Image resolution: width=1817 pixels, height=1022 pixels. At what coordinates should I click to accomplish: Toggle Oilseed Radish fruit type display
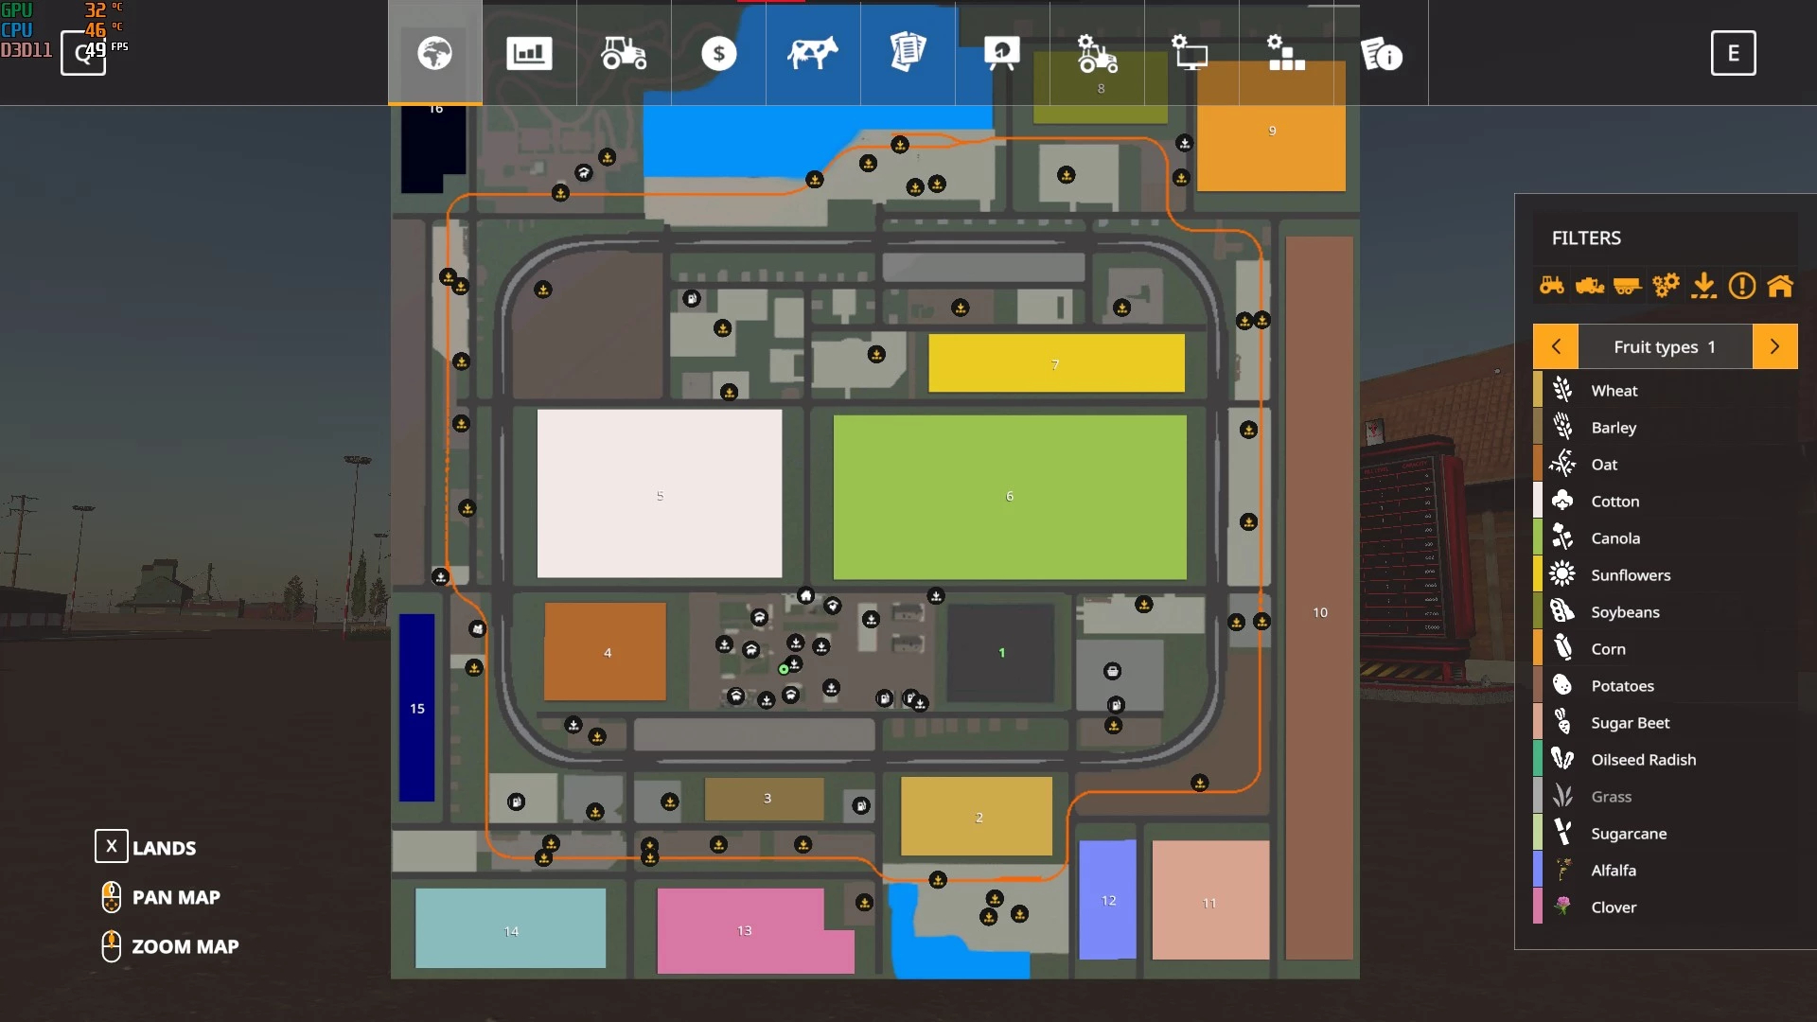click(1666, 759)
